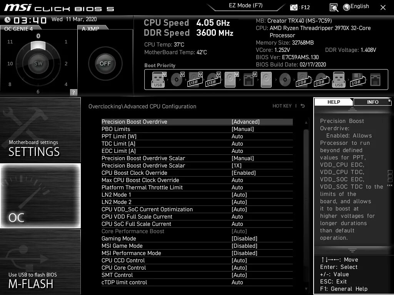Switch to the HELP tab
394x295 pixels.
click(334, 102)
